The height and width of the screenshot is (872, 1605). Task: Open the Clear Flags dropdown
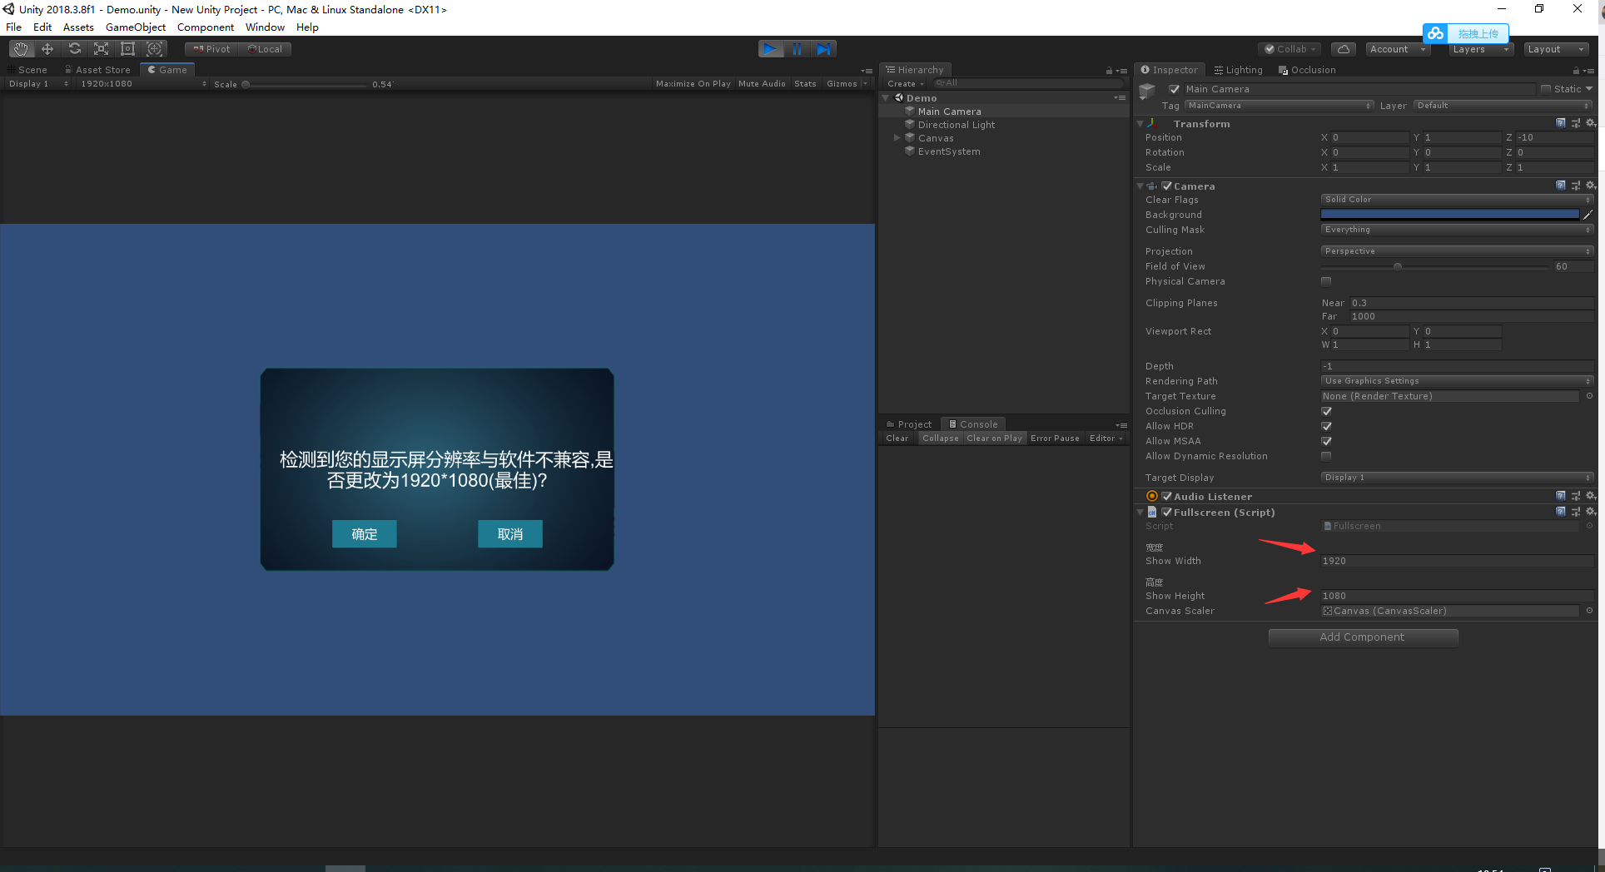[x=1455, y=199]
